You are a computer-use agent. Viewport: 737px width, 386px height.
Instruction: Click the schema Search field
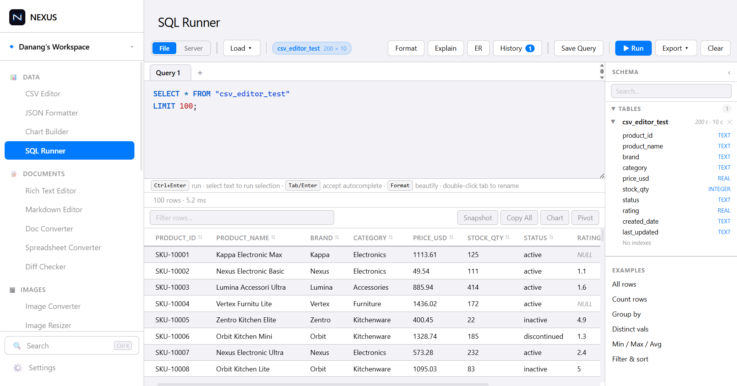pos(671,91)
